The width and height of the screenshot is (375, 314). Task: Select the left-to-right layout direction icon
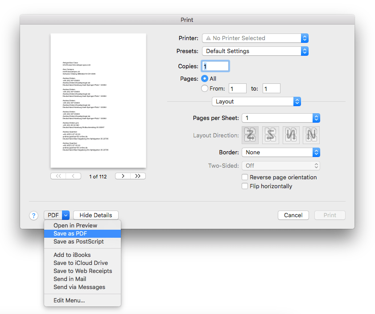(250, 135)
